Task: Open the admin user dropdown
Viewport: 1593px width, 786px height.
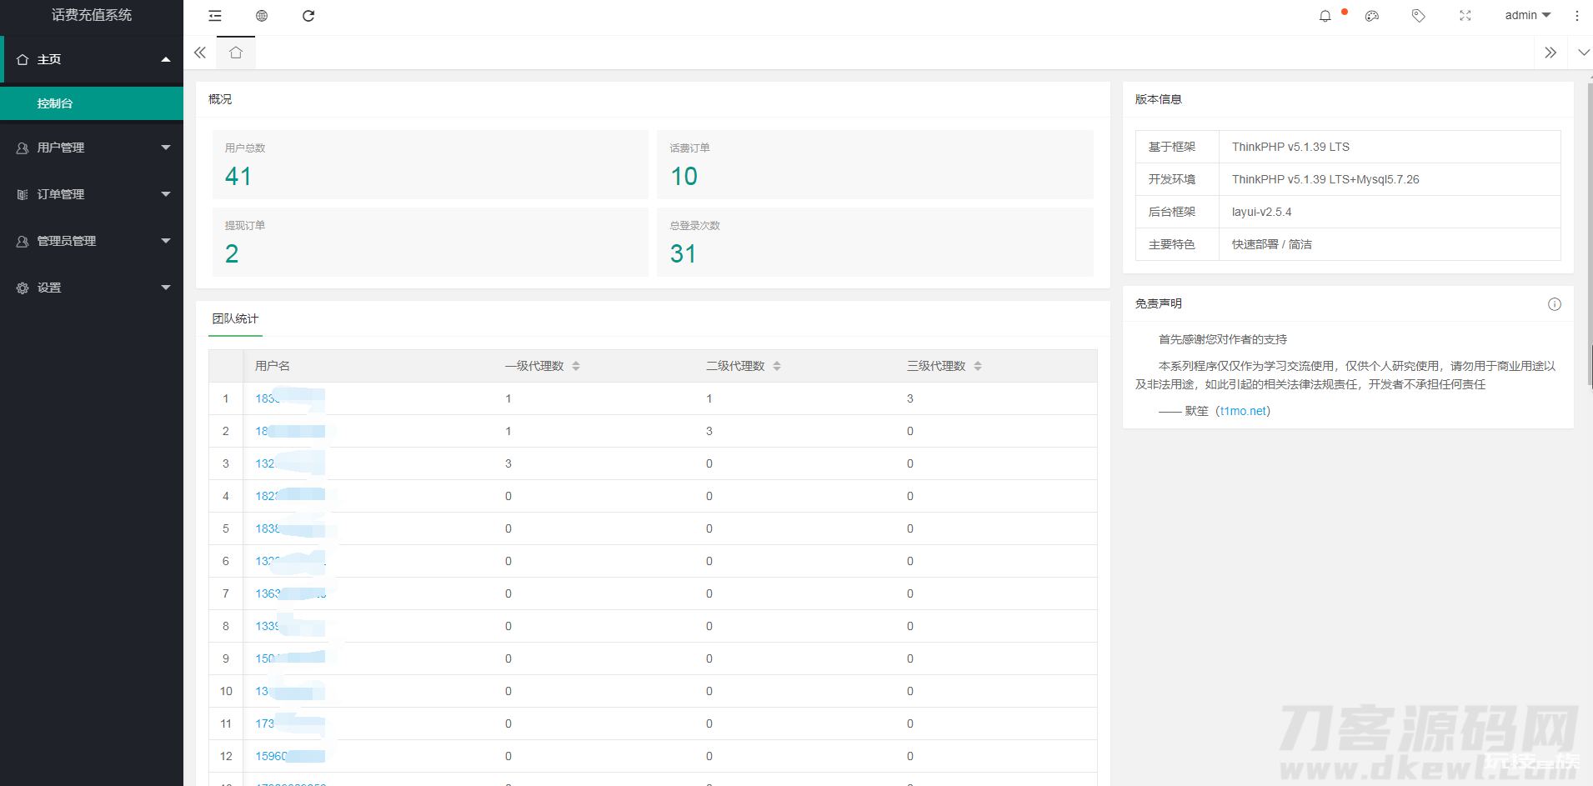Action: (1528, 16)
